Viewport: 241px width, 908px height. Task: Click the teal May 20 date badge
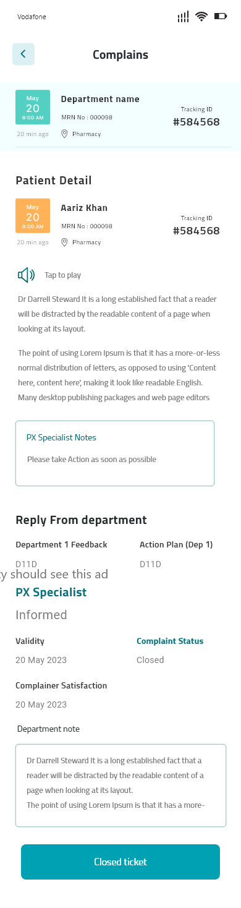[x=33, y=107]
